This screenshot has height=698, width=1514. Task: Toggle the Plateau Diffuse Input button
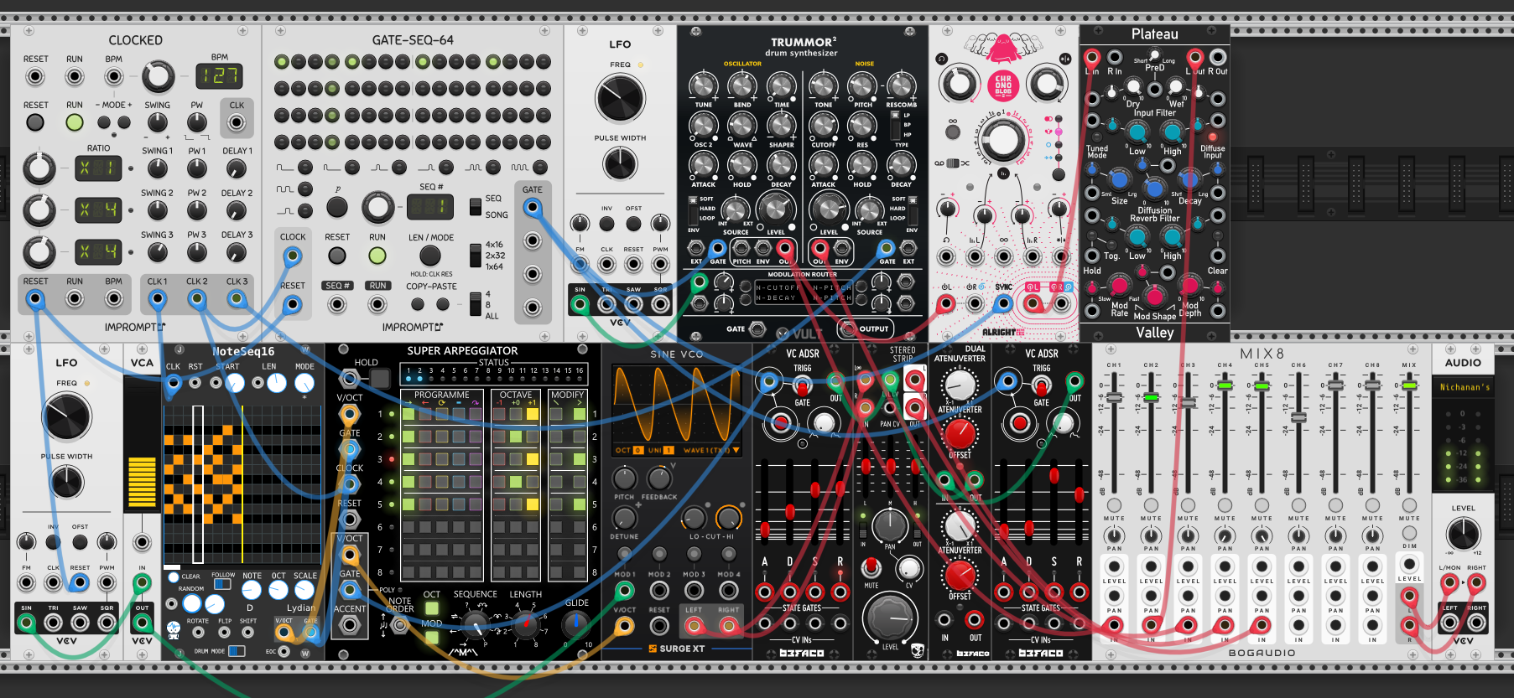(1212, 137)
